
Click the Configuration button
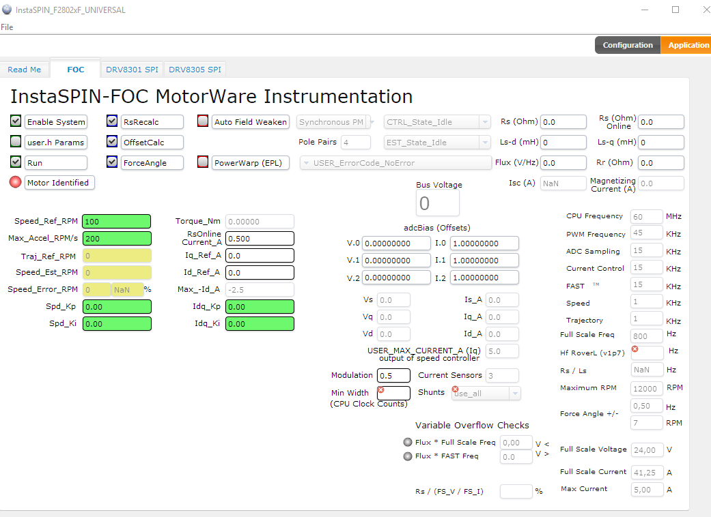(628, 45)
